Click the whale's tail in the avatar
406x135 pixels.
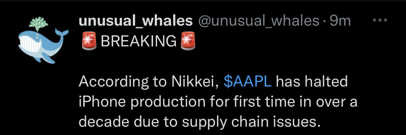(62, 34)
